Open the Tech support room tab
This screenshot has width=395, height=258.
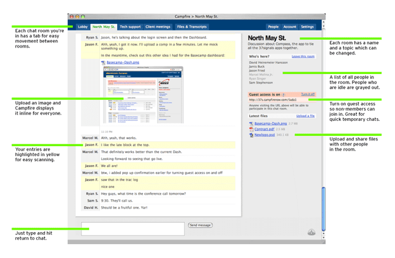(x=130, y=27)
